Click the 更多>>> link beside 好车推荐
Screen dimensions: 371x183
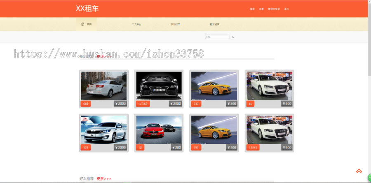pos(104,179)
